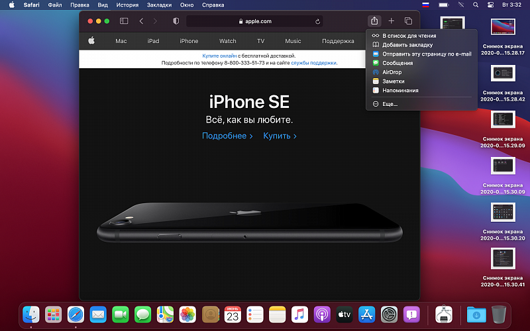Open Watch in the site navigation
The width and height of the screenshot is (530, 331).
[227, 41]
